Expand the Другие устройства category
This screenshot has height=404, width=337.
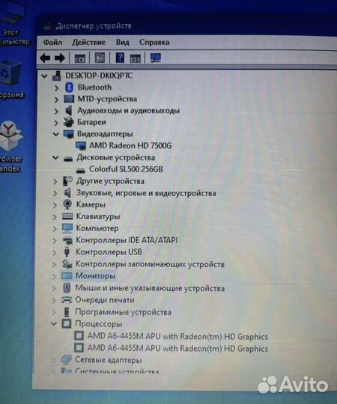pos(55,182)
